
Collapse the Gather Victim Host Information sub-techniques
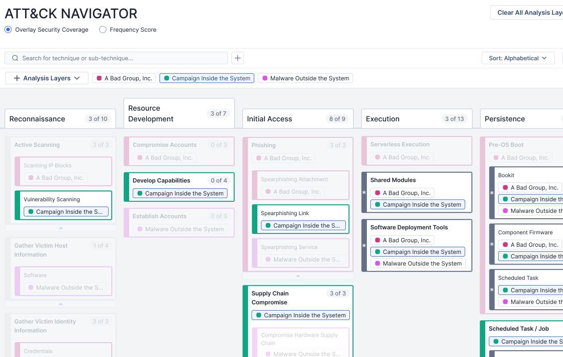click(x=61, y=304)
